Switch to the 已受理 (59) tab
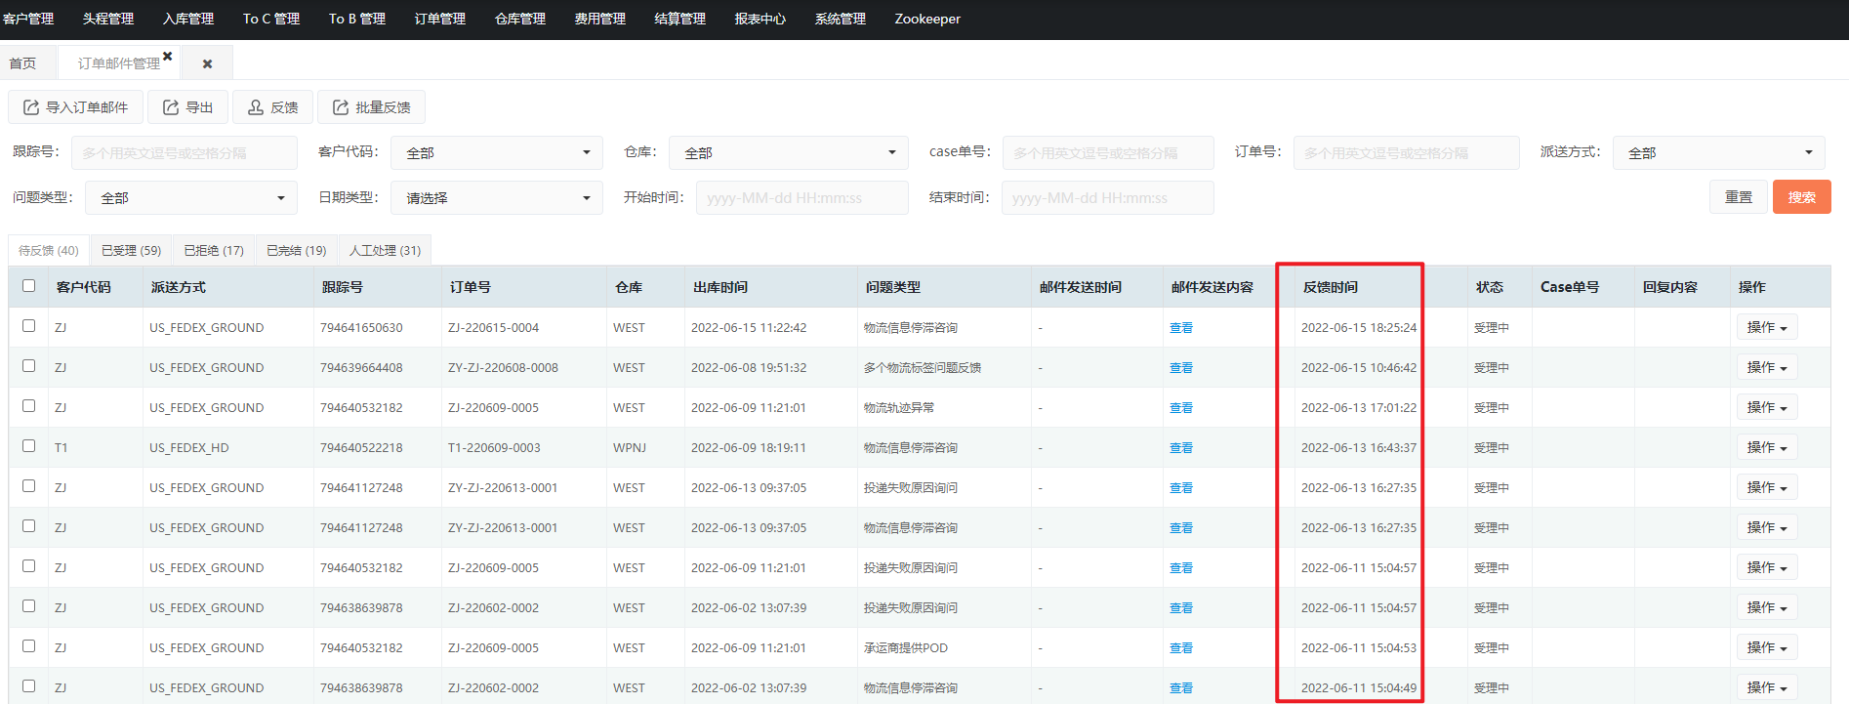This screenshot has width=1849, height=704. point(131,251)
